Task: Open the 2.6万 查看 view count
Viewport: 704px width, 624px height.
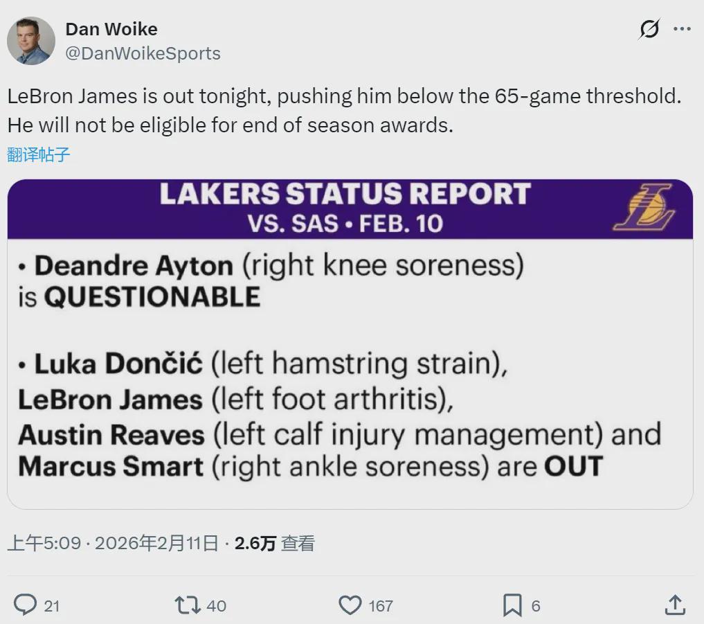Action: pos(274,543)
